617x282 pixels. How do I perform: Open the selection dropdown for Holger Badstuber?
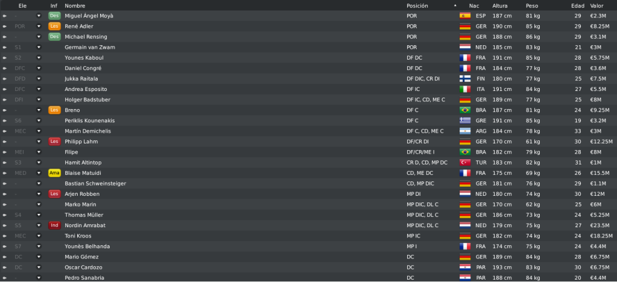coord(39,99)
